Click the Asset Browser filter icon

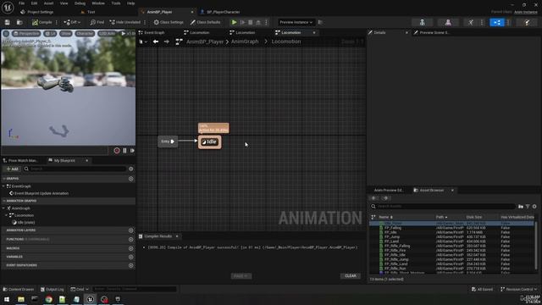528,207
